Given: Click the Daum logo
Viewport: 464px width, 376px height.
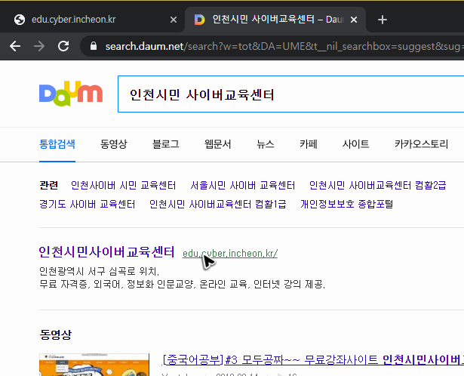Looking at the screenshot, I should [x=71, y=94].
